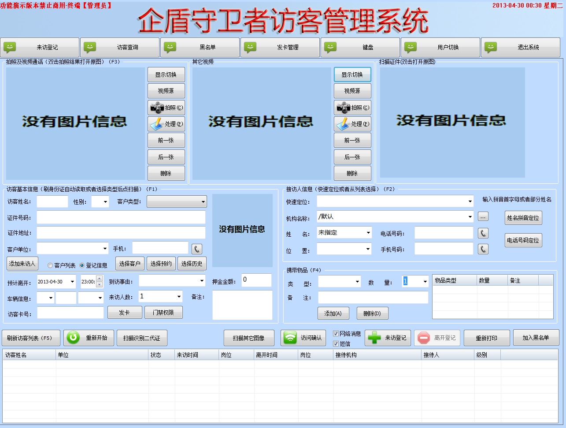Image resolution: width=566 pixels, height=428 pixels.
Task: Click the phone icon beside 电话号码 field
Action: click(x=483, y=233)
